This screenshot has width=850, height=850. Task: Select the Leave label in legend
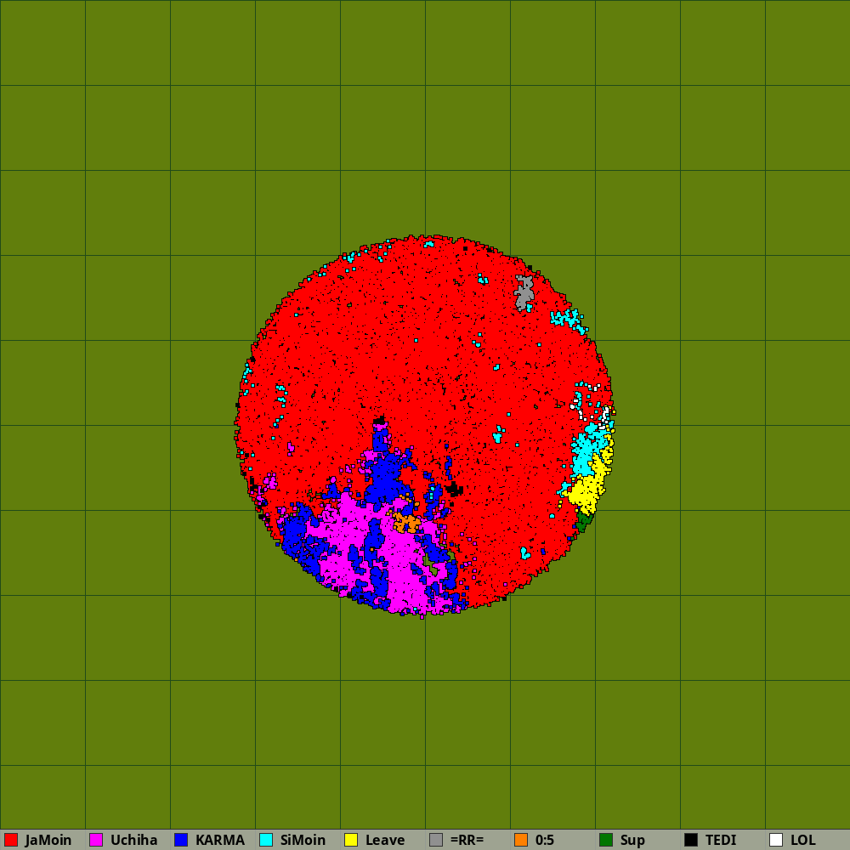coord(385,840)
